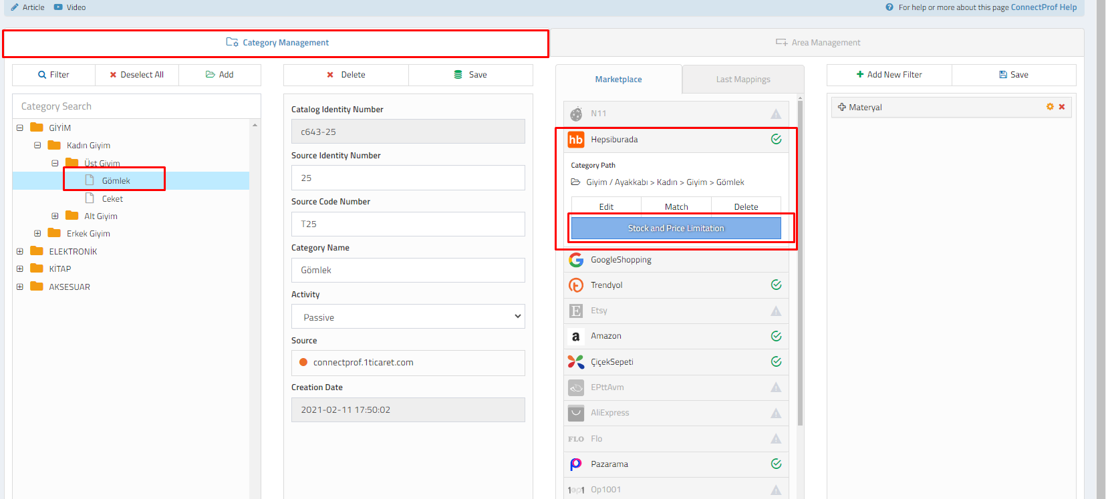Image resolution: width=1106 pixels, height=499 pixels.
Task: Expand the ELEKTRONİK category folder
Action: [20, 252]
